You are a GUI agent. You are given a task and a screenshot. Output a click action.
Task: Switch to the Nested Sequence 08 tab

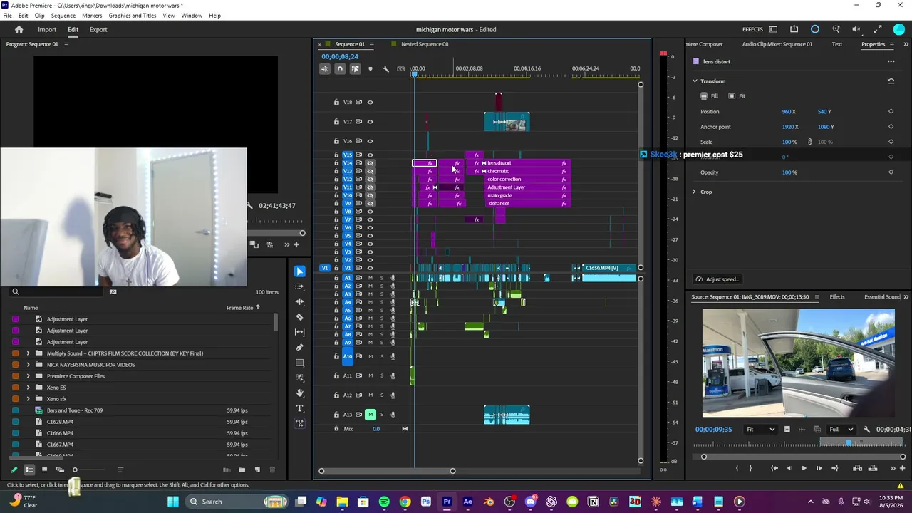tap(425, 44)
